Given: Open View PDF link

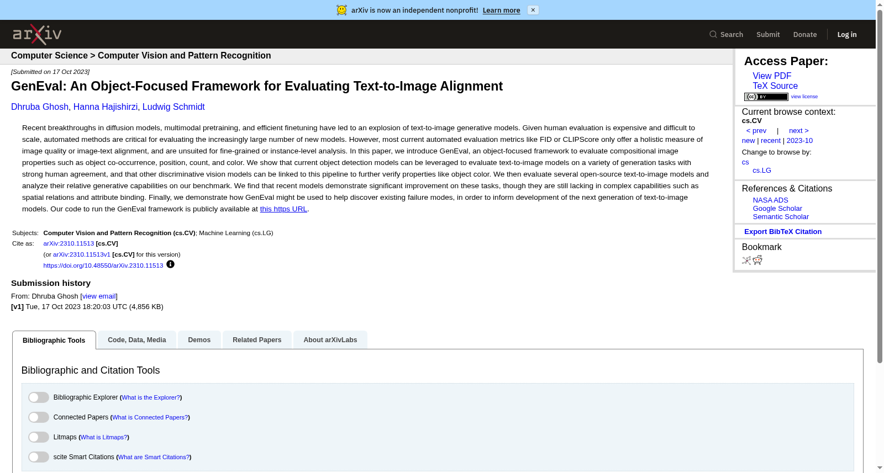Looking at the screenshot, I should [772, 76].
